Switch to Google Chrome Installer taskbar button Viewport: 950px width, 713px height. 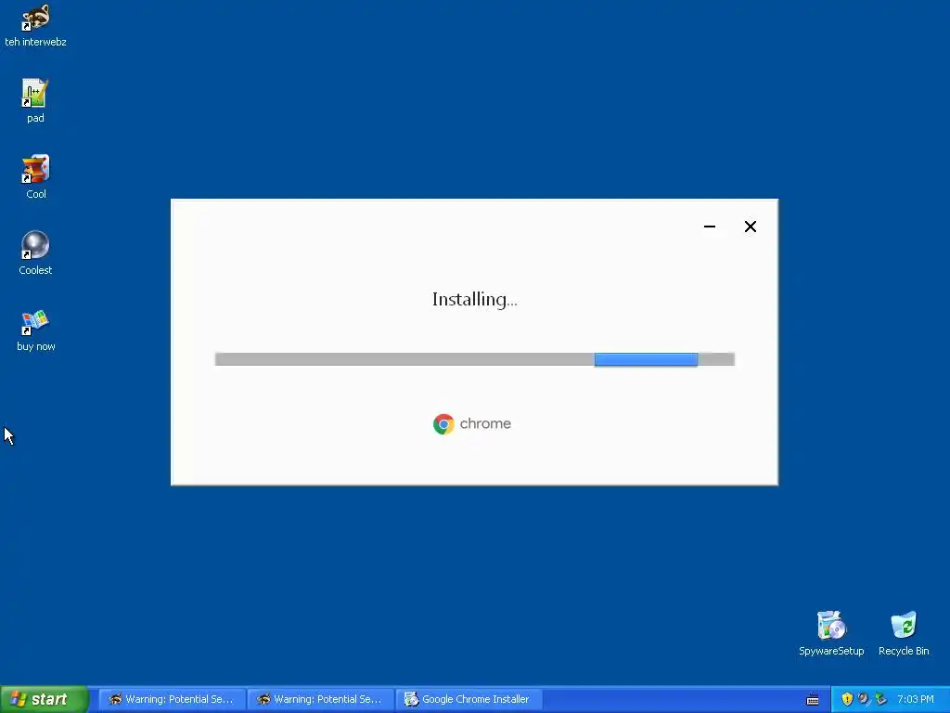469,699
